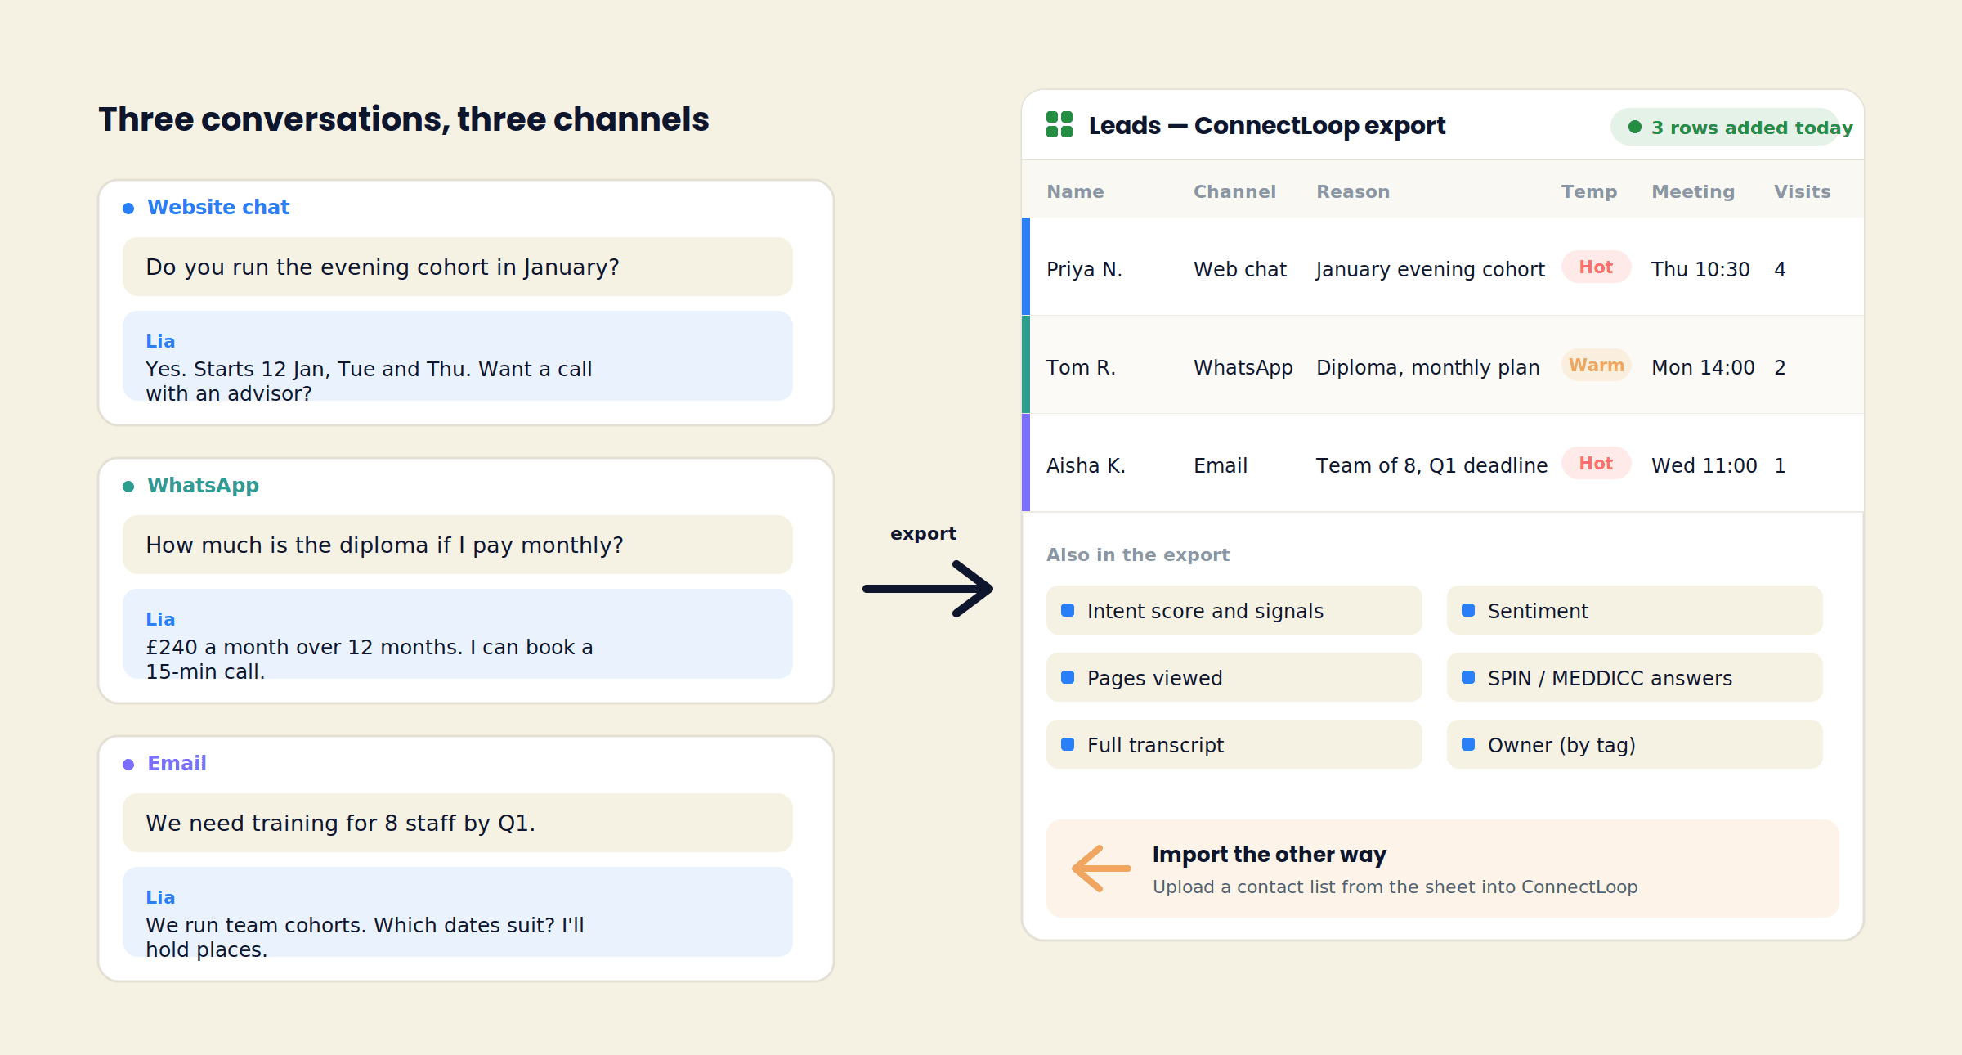This screenshot has height=1055, width=1962.
Task: Click the Email conversation card heading
Action: click(177, 763)
